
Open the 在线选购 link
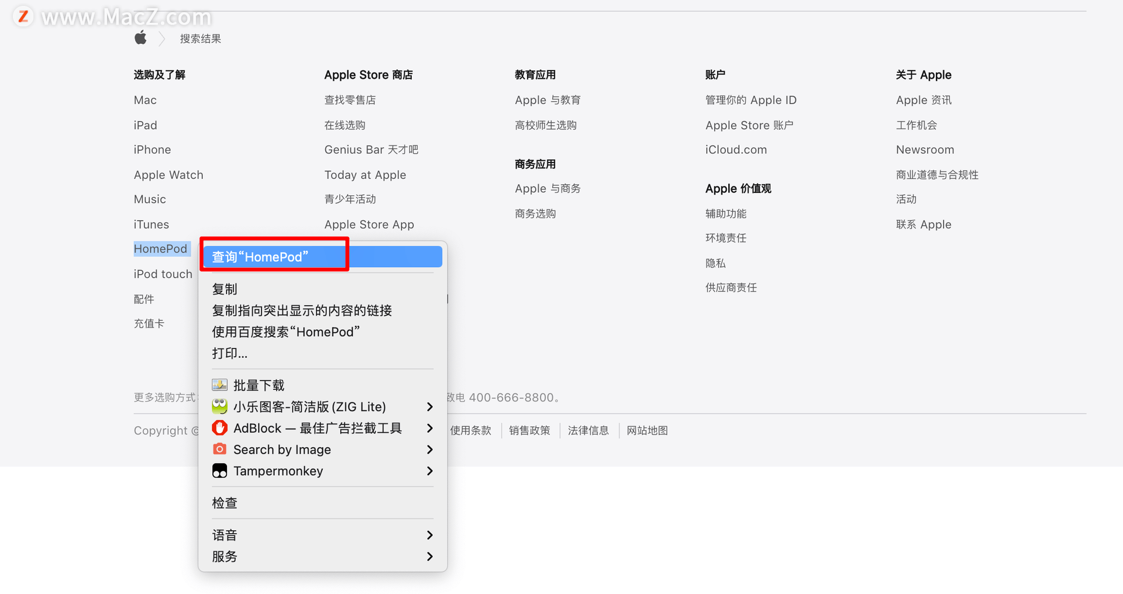point(345,125)
